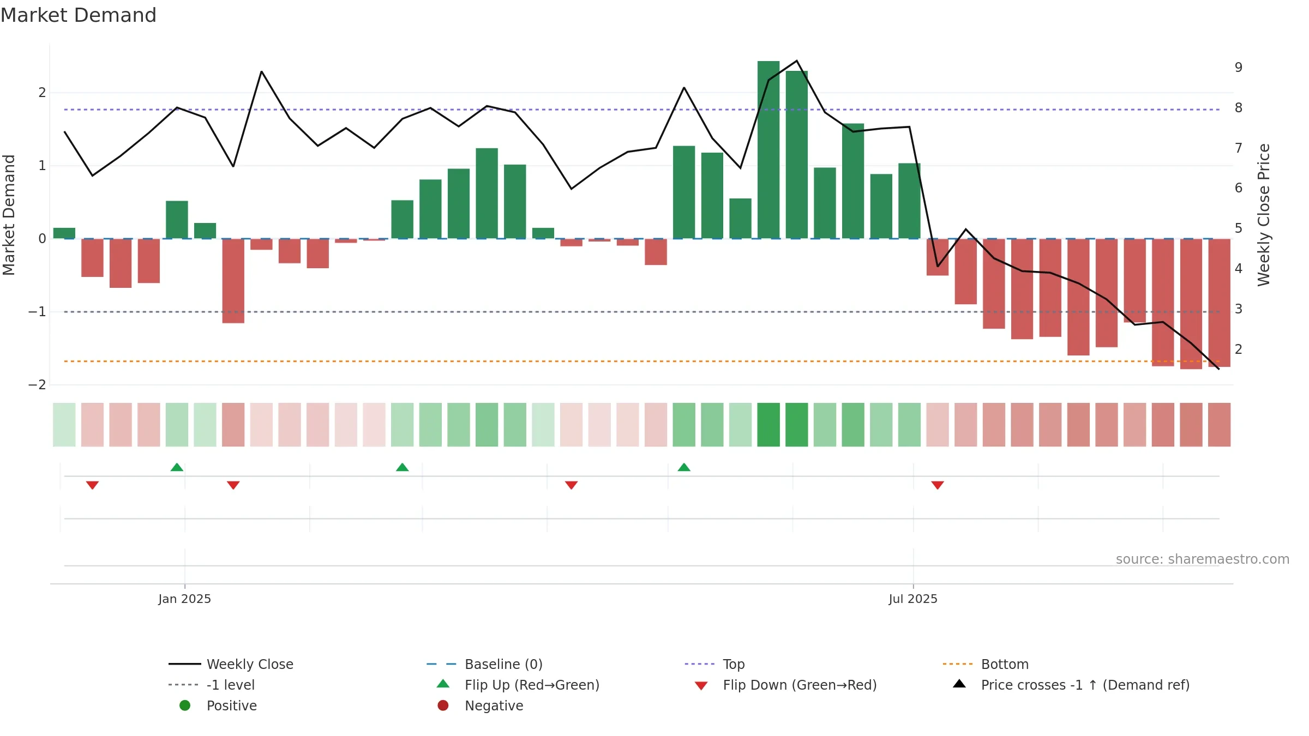Click the last green flip-up marker
The width and height of the screenshot is (1309, 736).
coord(684,467)
